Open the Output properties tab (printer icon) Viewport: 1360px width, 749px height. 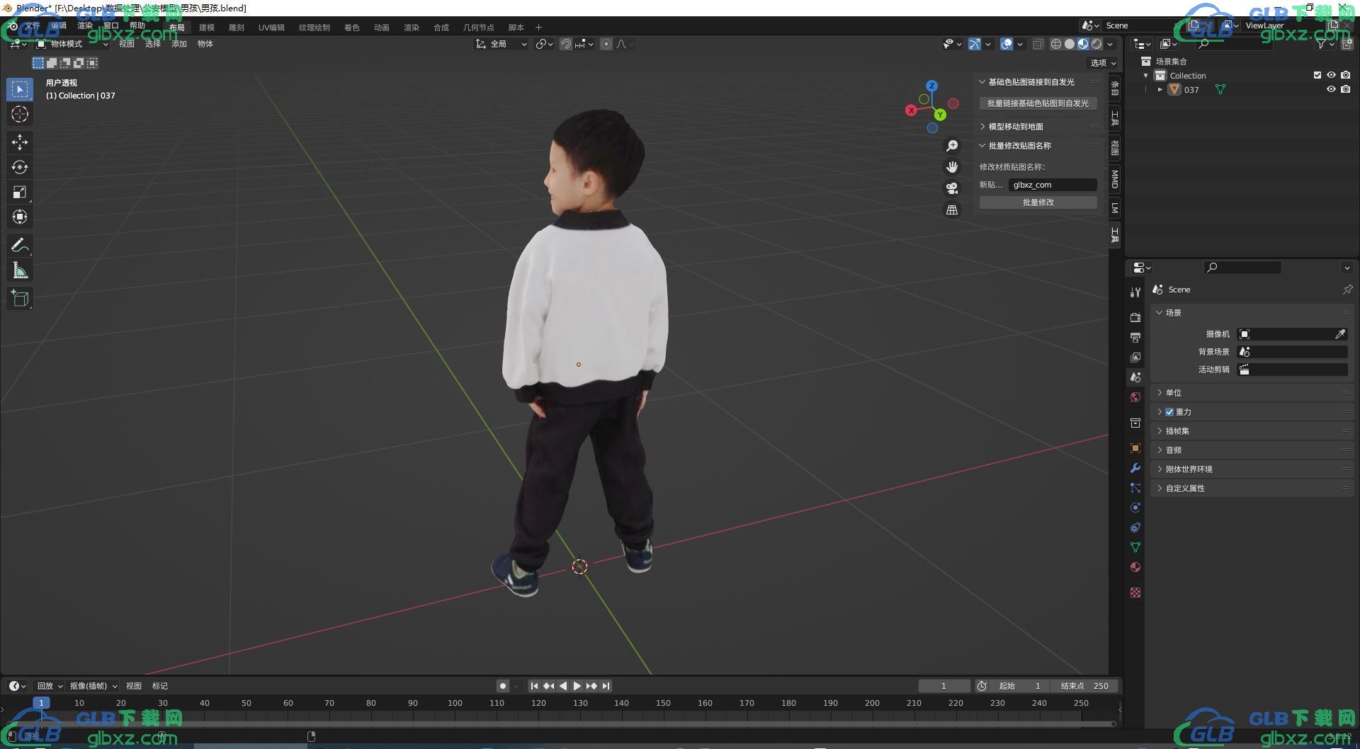coord(1135,338)
